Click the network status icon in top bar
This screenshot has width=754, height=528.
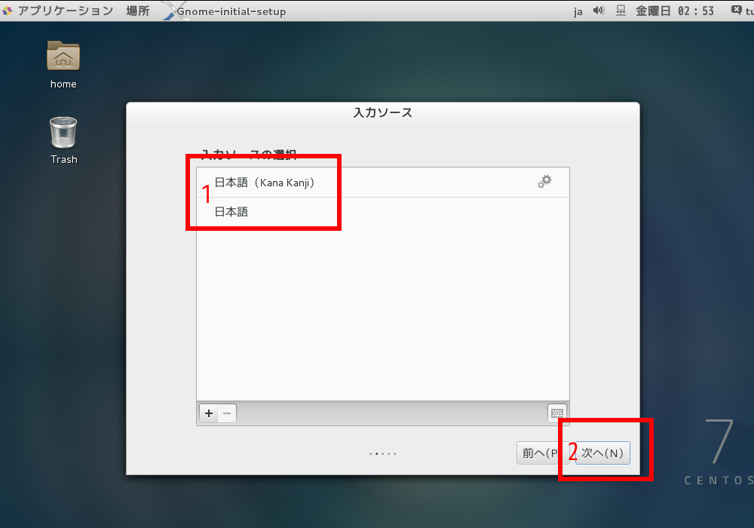tap(621, 11)
